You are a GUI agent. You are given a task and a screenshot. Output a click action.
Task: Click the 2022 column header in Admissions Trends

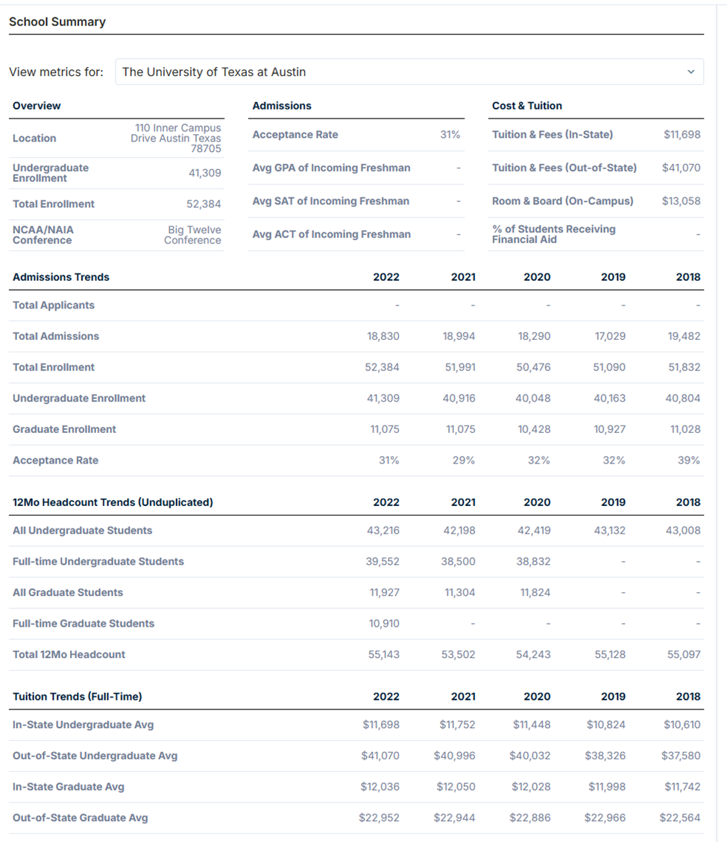pyautogui.click(x=386, y=277)
